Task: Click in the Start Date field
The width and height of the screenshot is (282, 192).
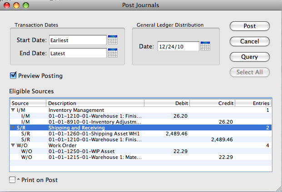Action: tap(77, 40)
